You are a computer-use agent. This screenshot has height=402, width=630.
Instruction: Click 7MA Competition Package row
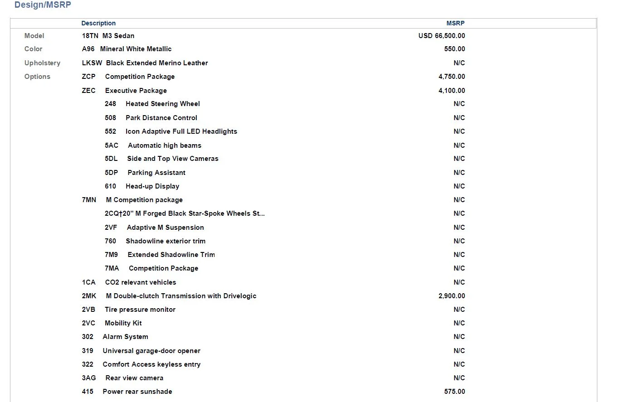pos(151,268)
